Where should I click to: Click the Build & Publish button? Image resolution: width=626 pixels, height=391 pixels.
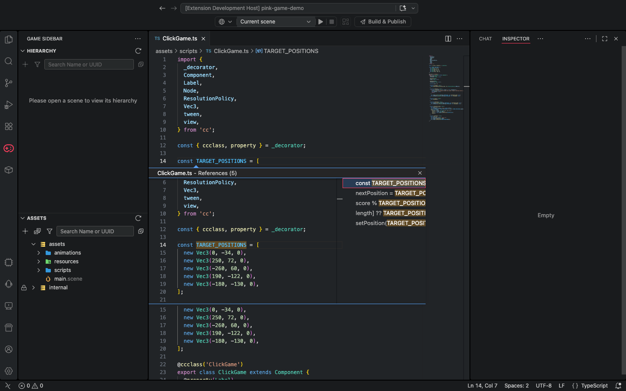tap(383, 22)
